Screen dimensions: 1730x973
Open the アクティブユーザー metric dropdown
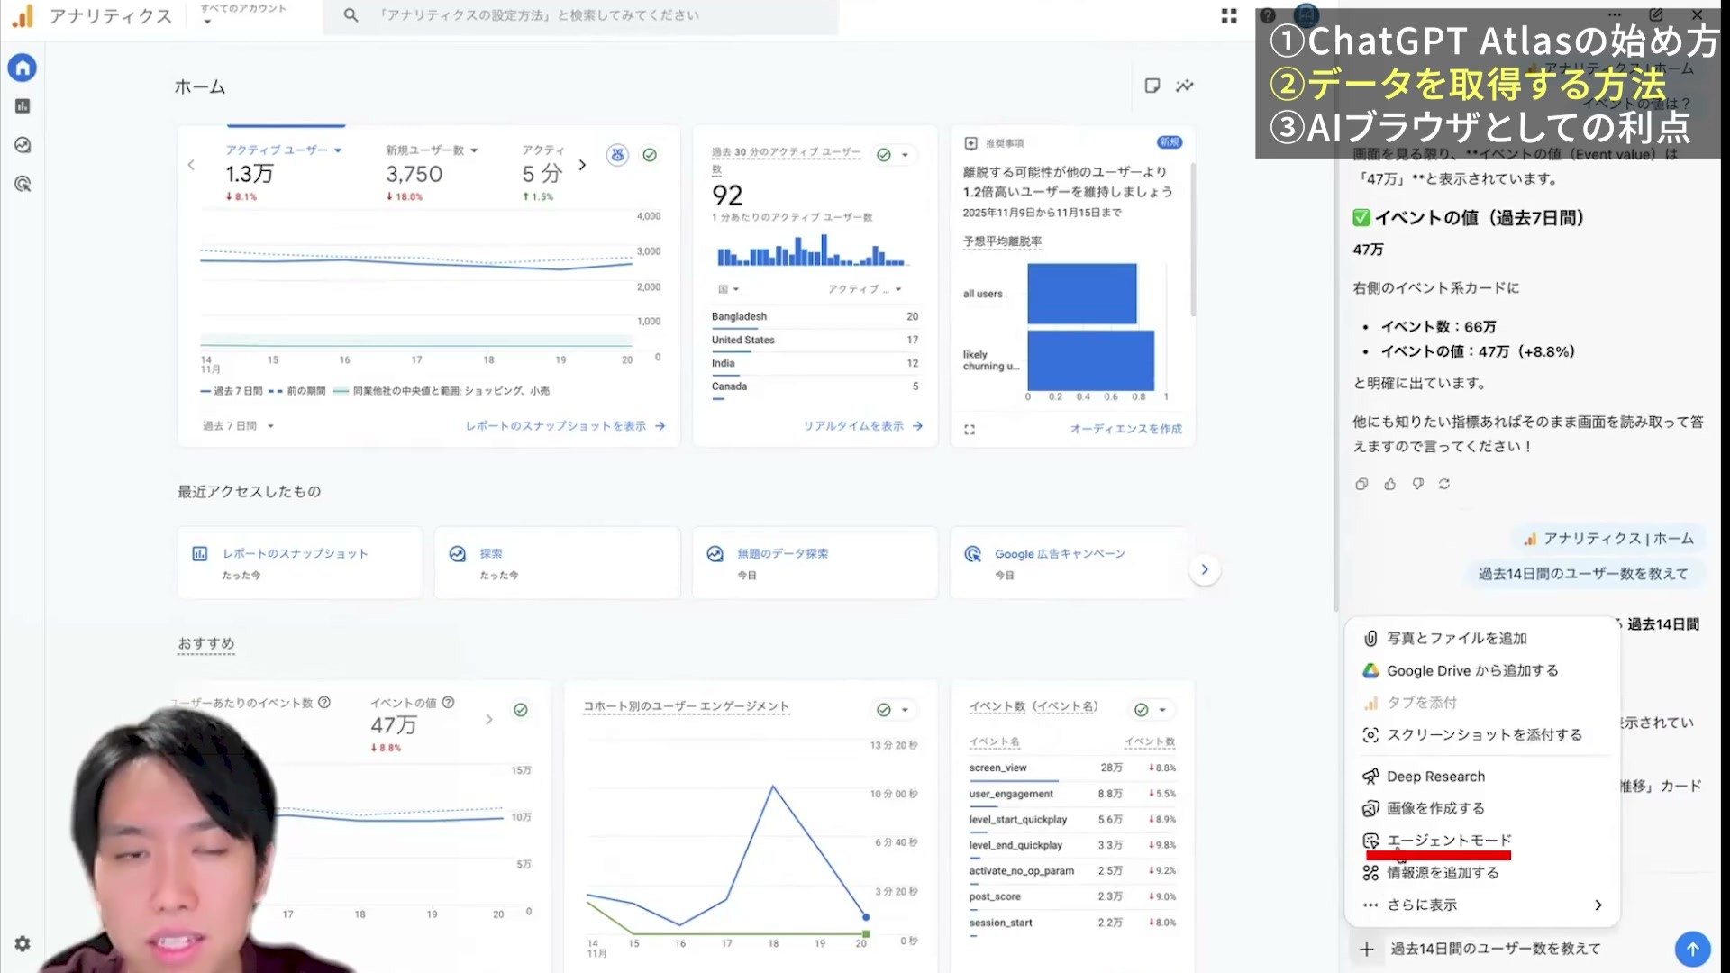click(x=283, y=150)
